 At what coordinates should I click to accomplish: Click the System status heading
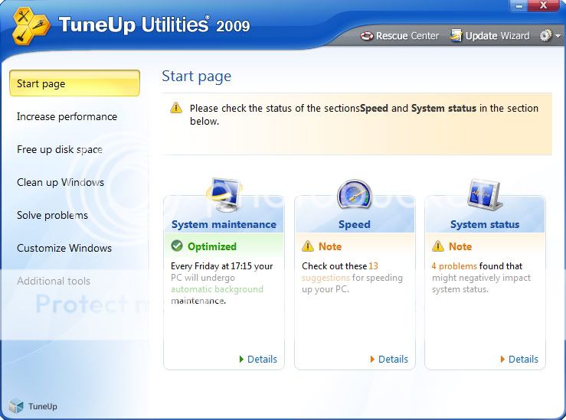(x=485, y=224)
